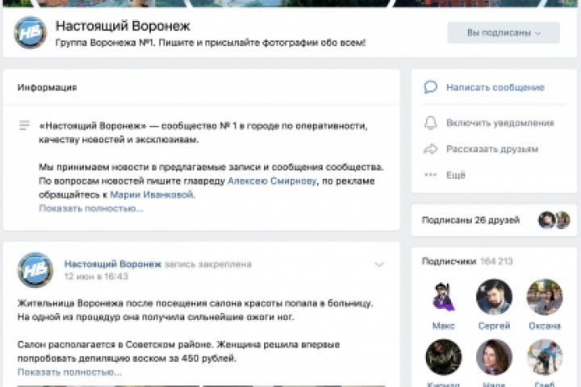Expand the pinned post options chevron
The width and height of the screenshot is (581, 387).
click(379, 264)
